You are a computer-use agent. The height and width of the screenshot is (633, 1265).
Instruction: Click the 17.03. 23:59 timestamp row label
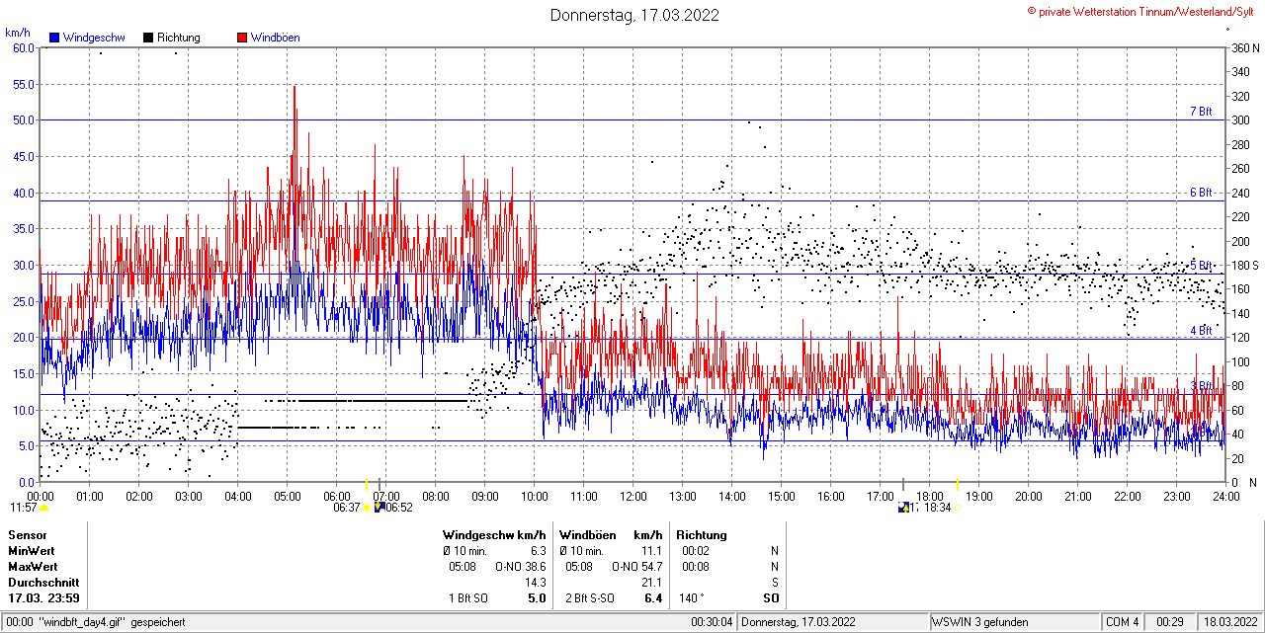[x=44, y=598]
